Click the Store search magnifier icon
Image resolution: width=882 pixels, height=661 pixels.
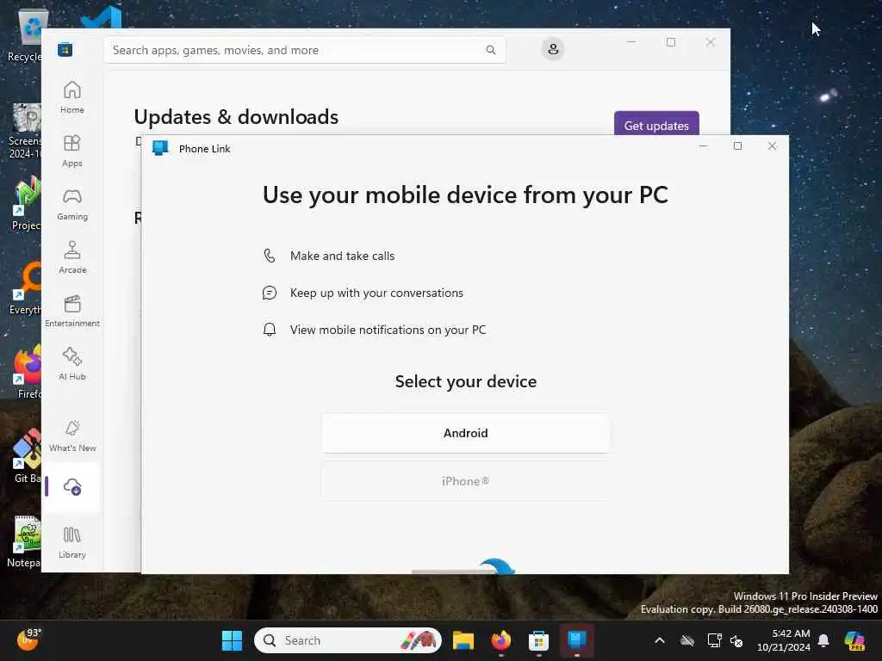point(490,50)
